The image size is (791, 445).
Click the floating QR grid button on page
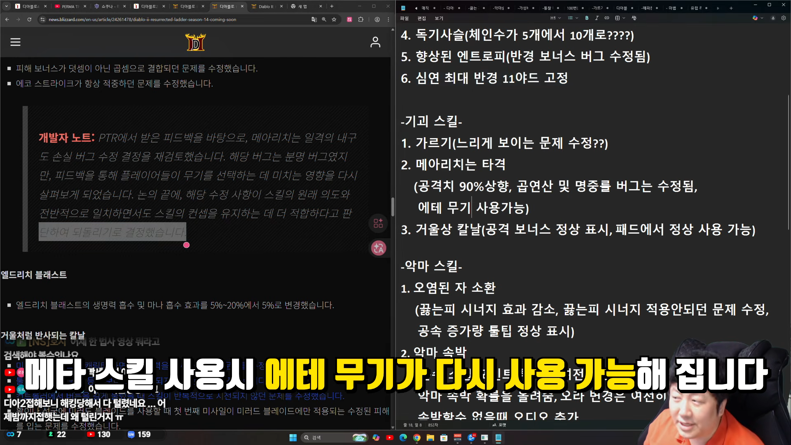tap(378, 223)
